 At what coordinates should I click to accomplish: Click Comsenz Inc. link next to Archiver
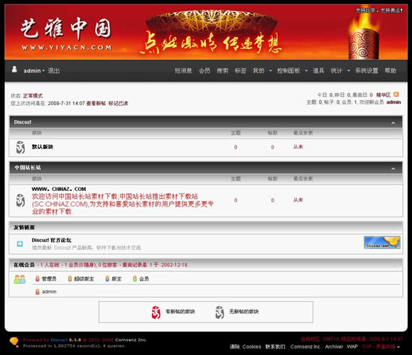(305, 346)
